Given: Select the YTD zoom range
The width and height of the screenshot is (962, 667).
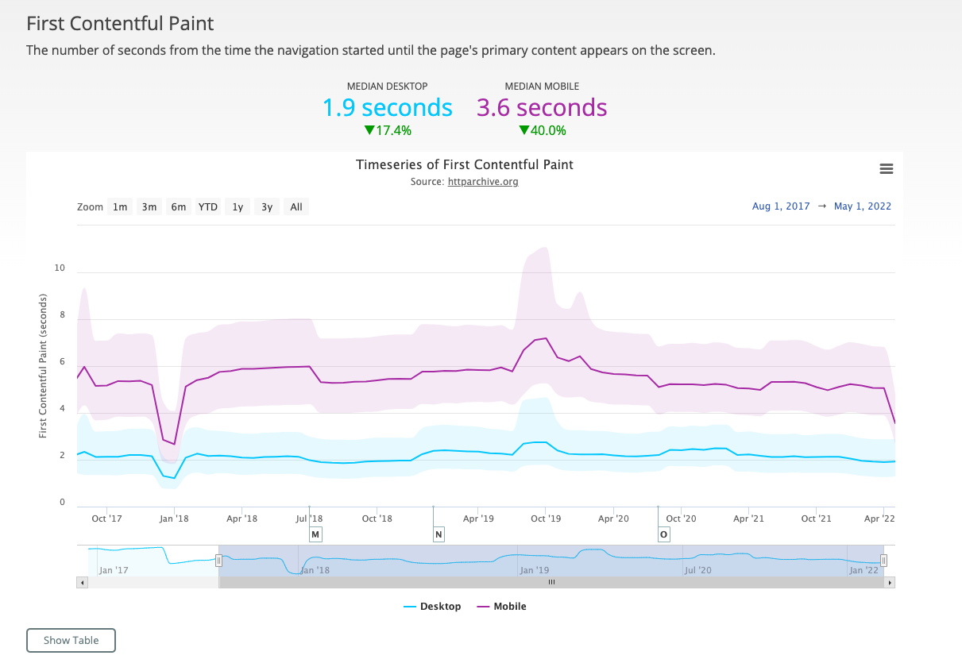Looking at the screenshot, I should 208,207.
